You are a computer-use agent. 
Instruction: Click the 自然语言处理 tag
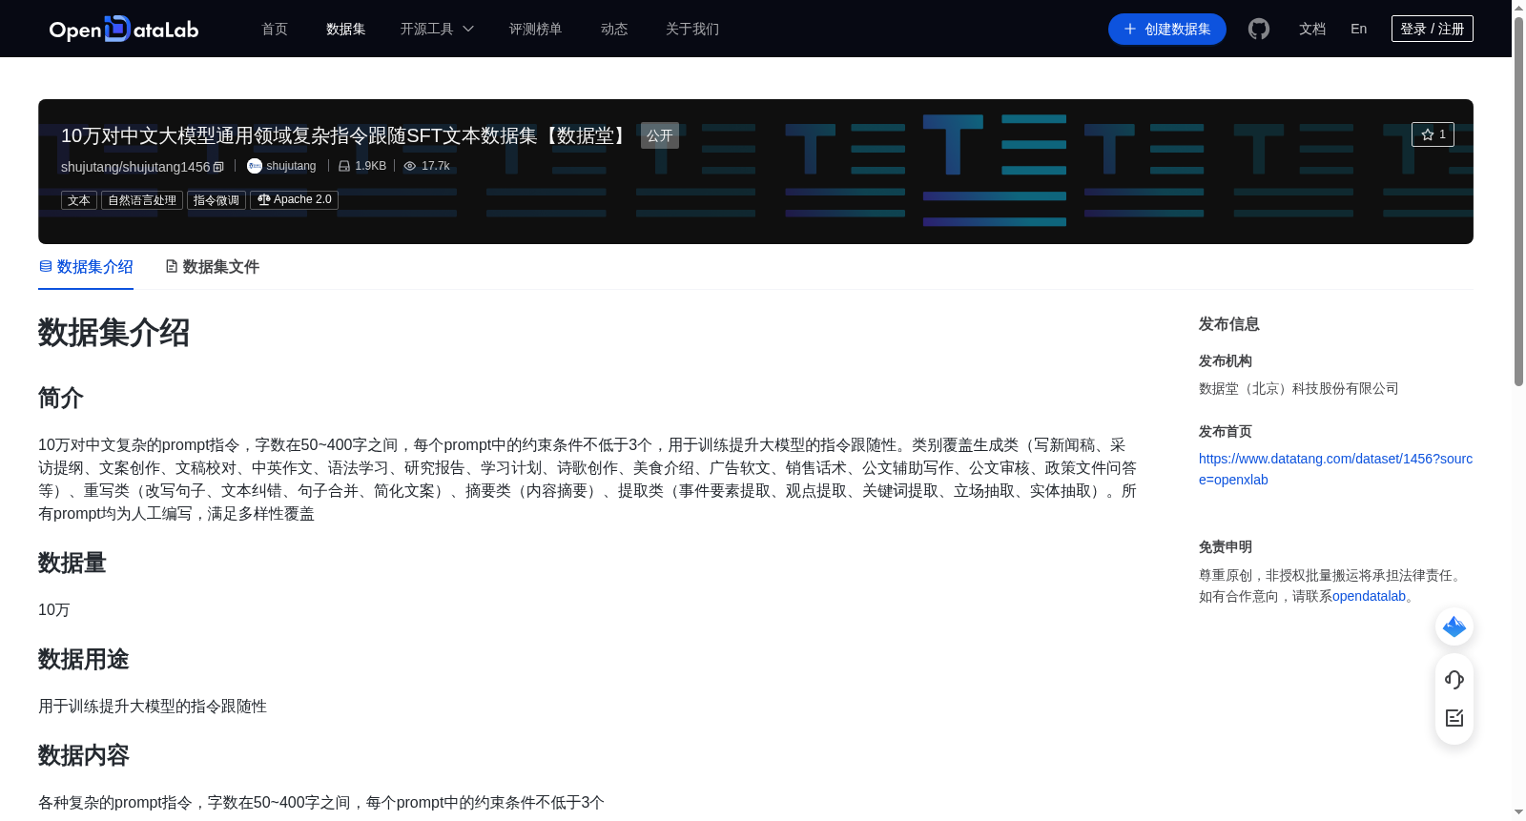coord(142,200)
